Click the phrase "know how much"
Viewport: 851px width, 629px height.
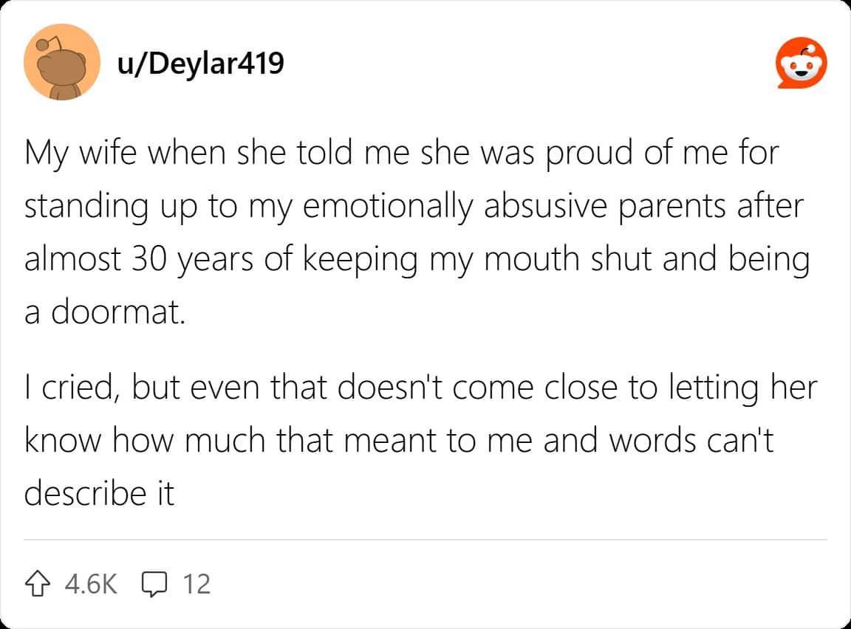[145, 440]
